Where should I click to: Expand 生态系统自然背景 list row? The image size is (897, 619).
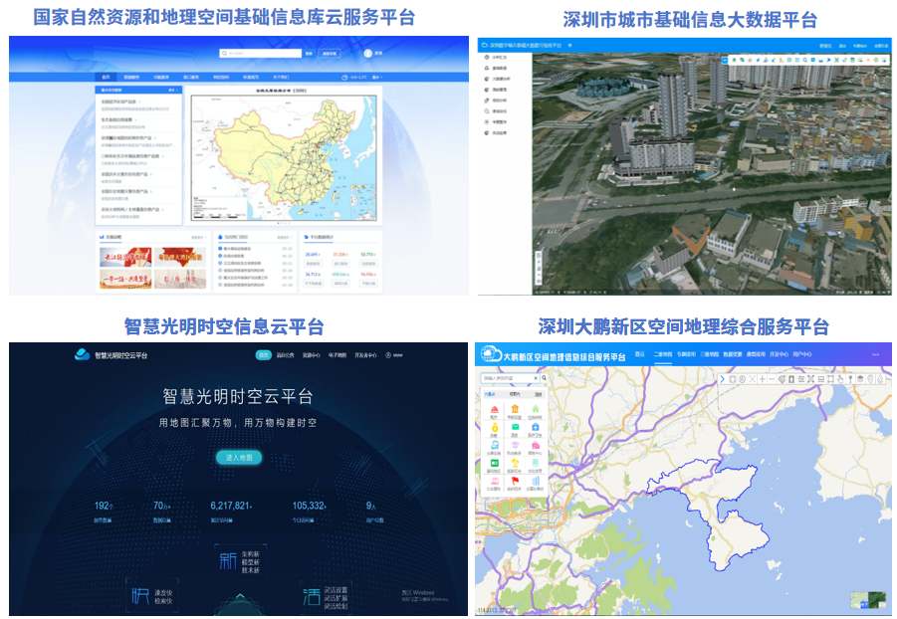pyautogui.click(x=139, y=122)
